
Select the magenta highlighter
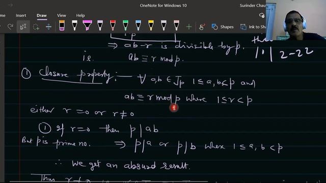click(87, 25)
